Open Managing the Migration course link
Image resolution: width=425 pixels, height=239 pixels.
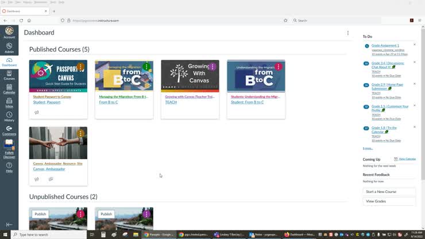(x=123, y=97)
